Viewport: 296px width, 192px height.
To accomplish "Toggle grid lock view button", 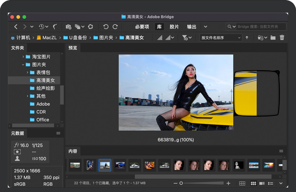I will [x=242, y=184].
